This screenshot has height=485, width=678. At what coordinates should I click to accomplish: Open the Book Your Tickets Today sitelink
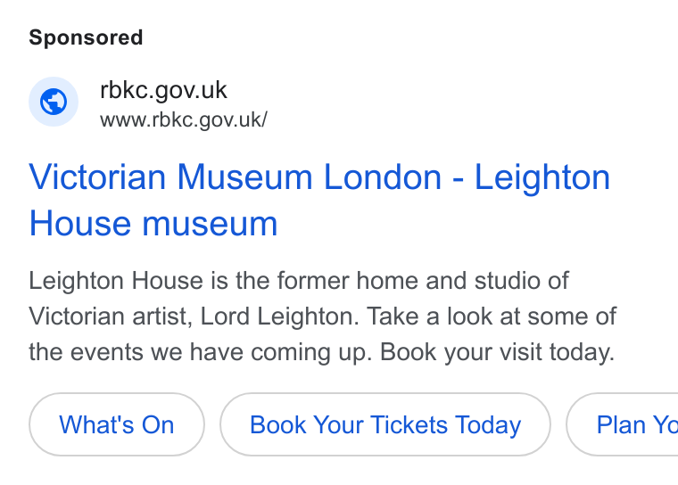click(x=385, y=424)
